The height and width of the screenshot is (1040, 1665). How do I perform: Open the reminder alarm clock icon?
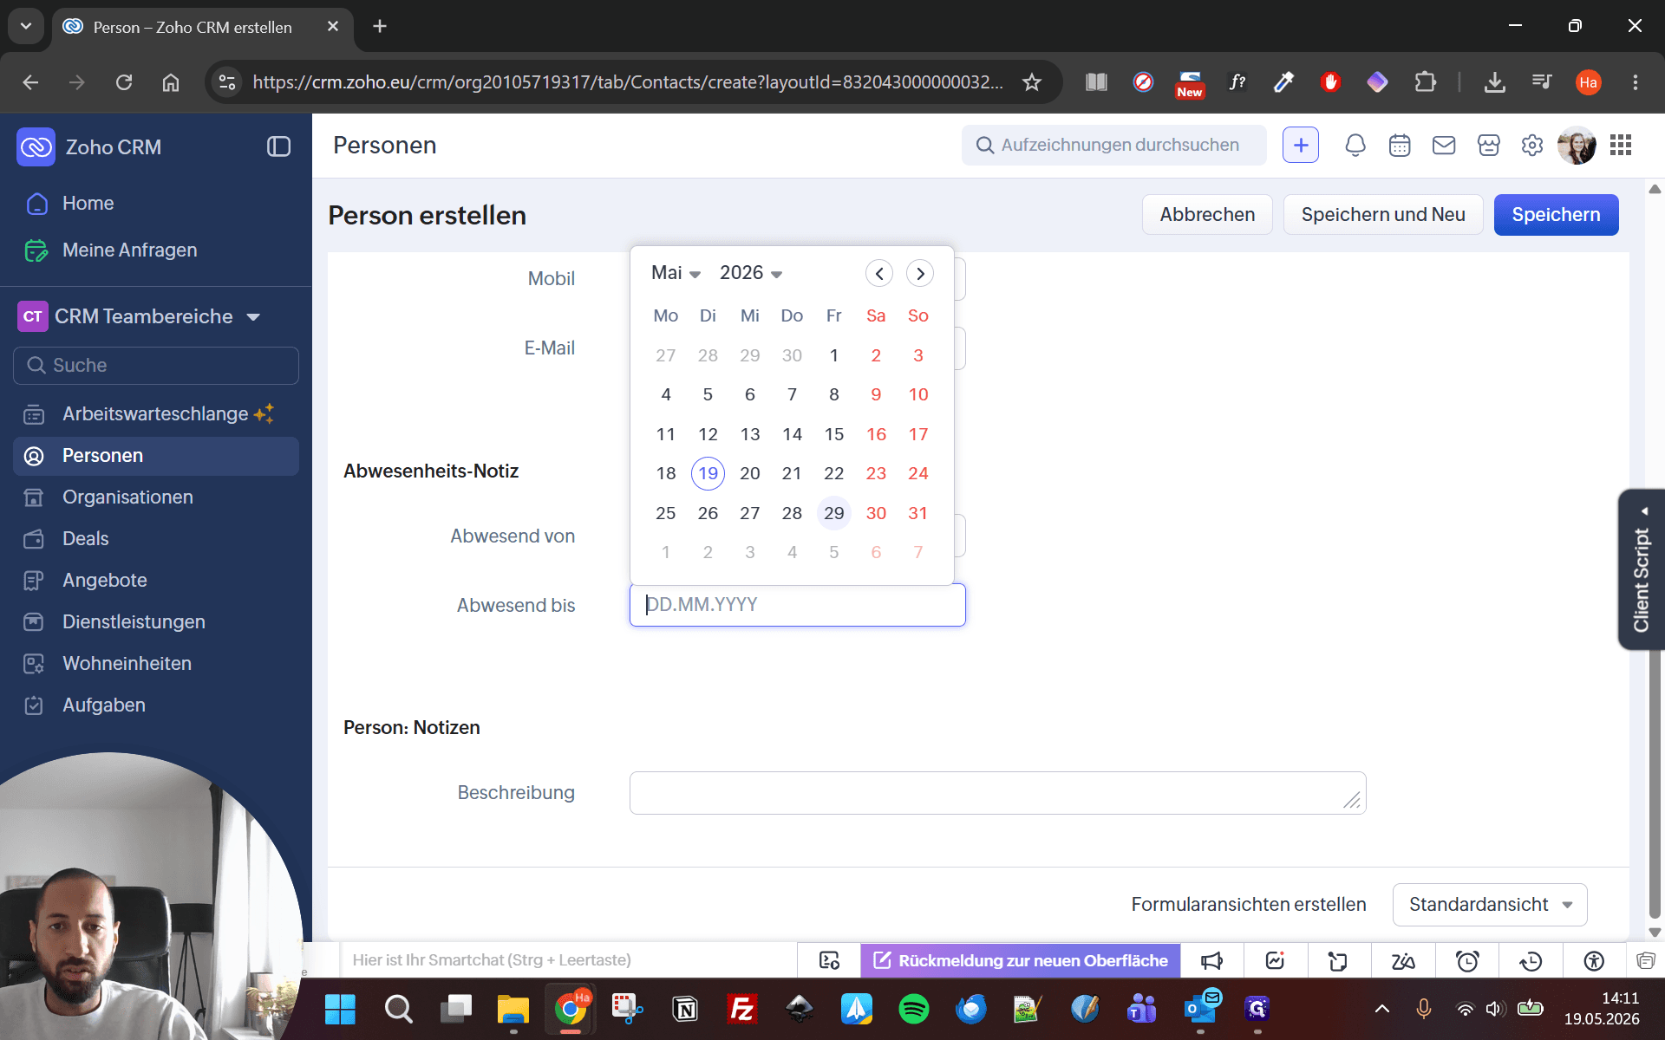point(1467,960)
